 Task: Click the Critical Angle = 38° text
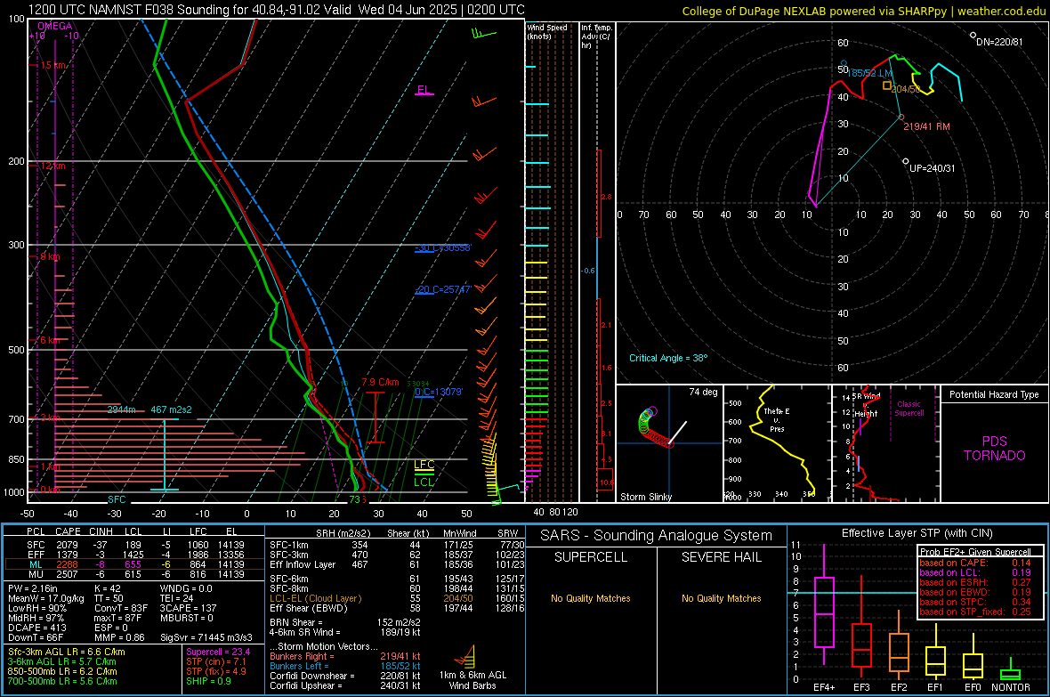(x=668, y=358)
